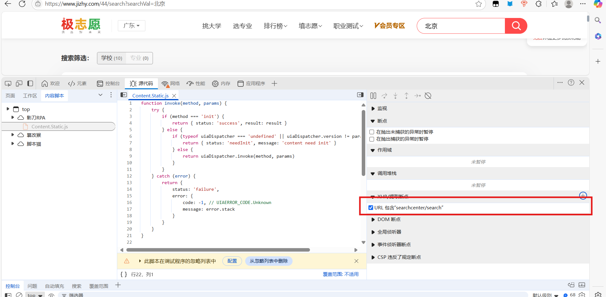Toggle navigator pane icon left of file tab
The width and height of the screenshot is (606, 297).
click(x=124, y=95)
